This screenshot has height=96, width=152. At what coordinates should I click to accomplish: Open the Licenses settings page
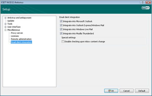click(x=15, y=36)
